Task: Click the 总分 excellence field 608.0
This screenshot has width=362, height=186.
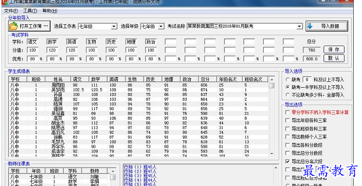Action: (312, 59)
